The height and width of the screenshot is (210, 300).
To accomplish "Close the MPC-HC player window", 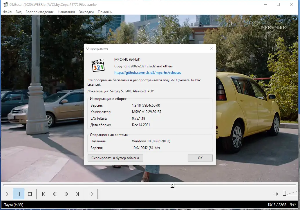I will [291, 4].
